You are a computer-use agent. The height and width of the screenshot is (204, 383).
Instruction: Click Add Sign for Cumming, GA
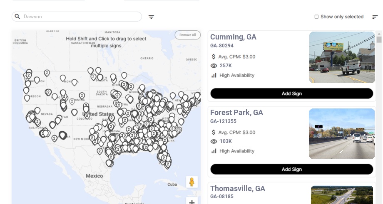(x=291, y=93)
